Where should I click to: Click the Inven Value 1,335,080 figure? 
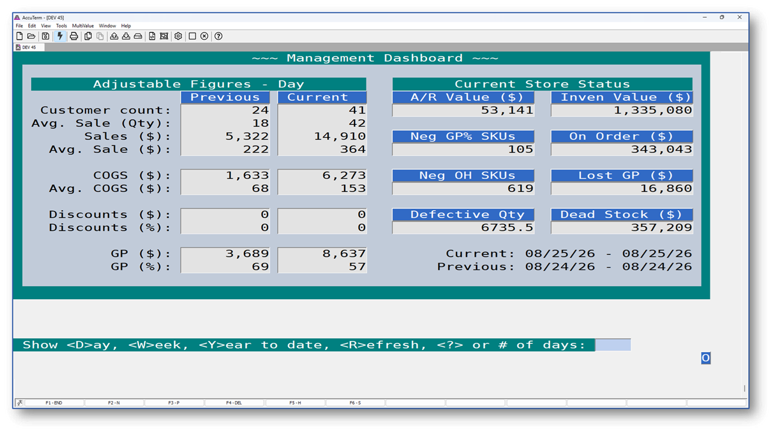coord(653,110)
